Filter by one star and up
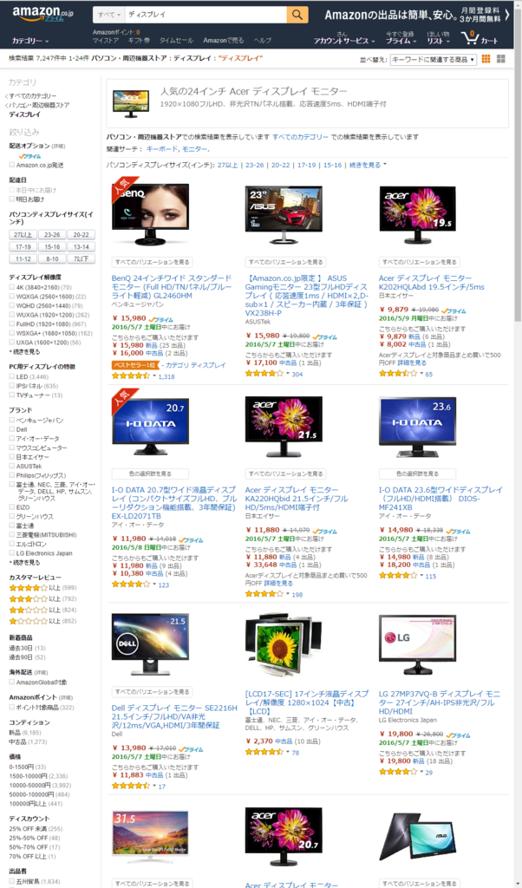 point(28,621)
